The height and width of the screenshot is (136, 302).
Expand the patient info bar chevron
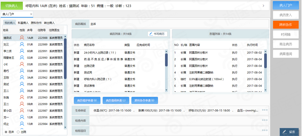263,6
